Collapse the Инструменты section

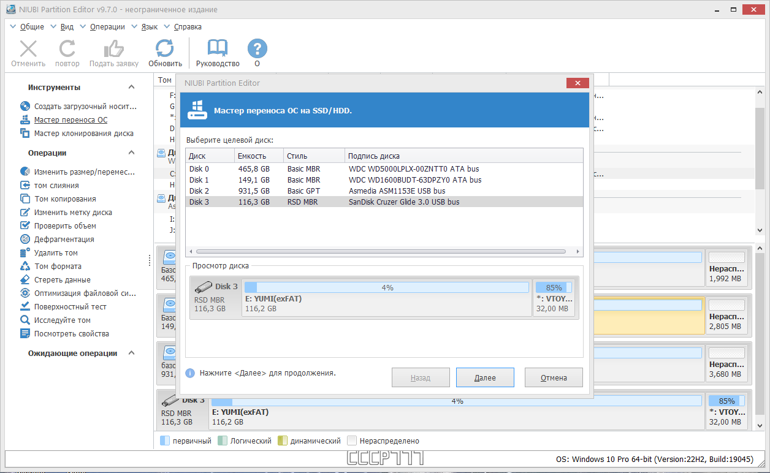point(131,87)
